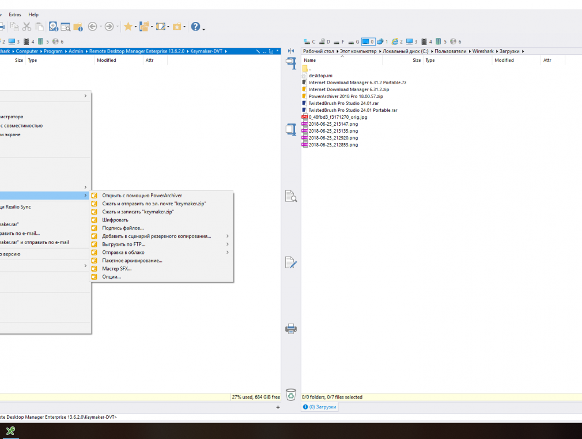582x439 pixels.
Task: Expand 'Отправка в облако' submenu
Action: click(161, 253)
